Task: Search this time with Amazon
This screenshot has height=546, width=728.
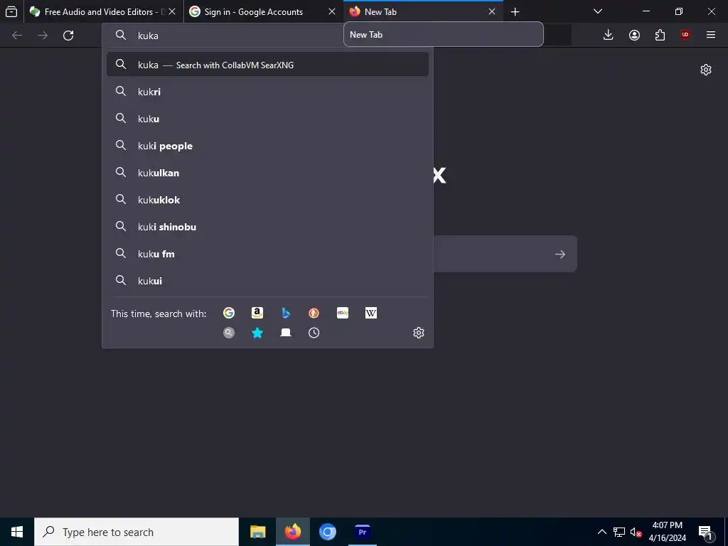Action: coord(257,313)
